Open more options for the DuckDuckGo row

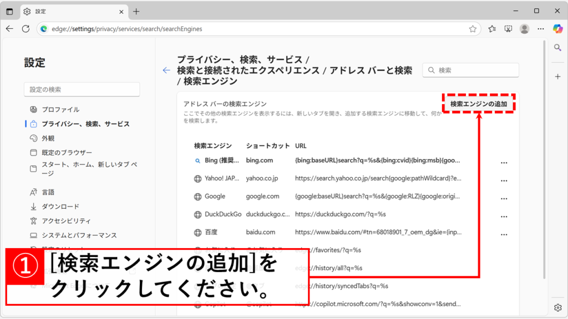tap(504, 217)
